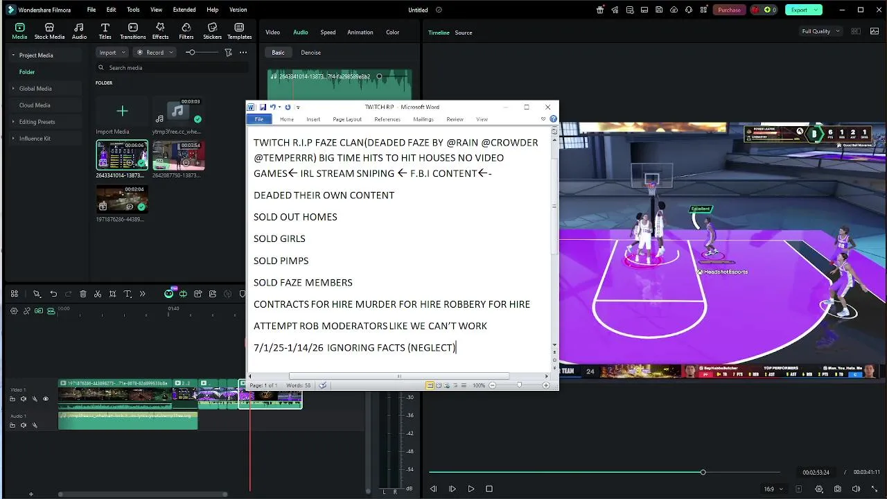Click the Word help question mark icon
Image resolution: width=887 pixels, height=499 pixels.
[x=553, y=119]
